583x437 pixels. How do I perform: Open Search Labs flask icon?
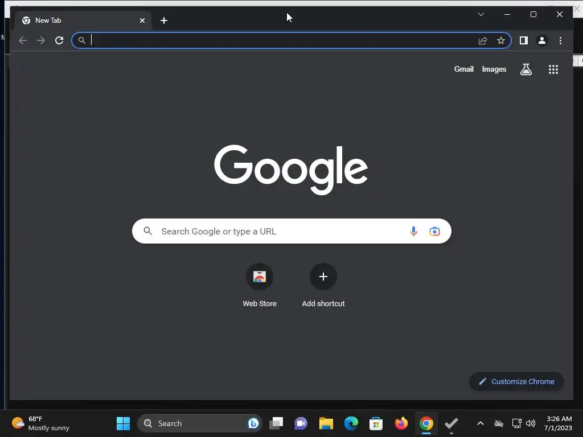tap(525, 69)
